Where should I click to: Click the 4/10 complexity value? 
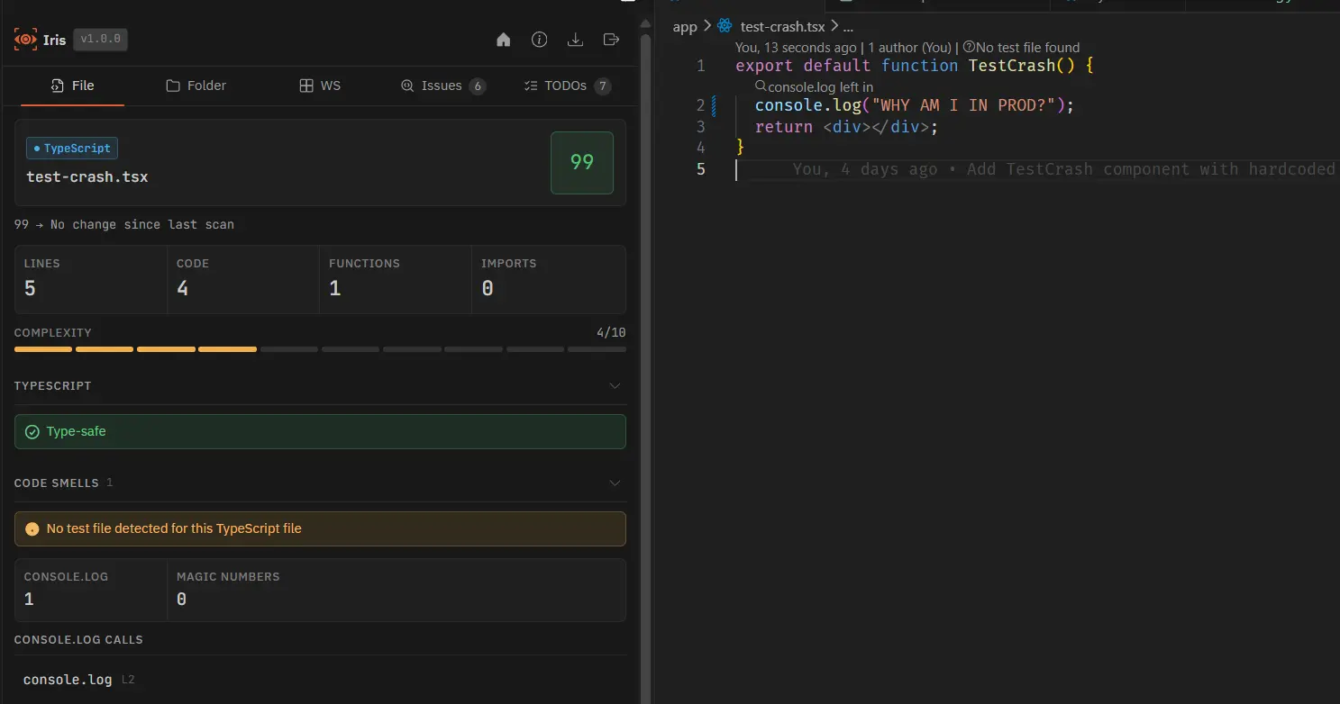(x=611, y=333)
